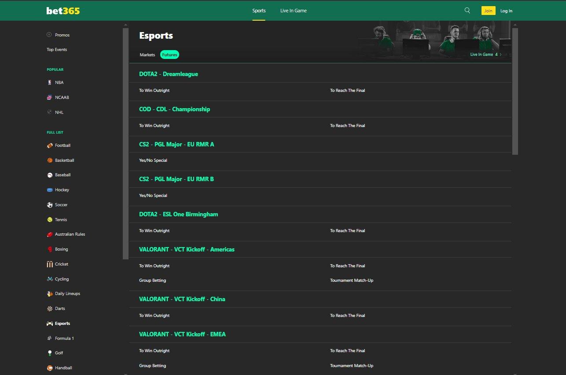Viewport: 566px width, 375px height.
Task: Open EU RMR B Yes/No Special
Action: click(153, 196)
